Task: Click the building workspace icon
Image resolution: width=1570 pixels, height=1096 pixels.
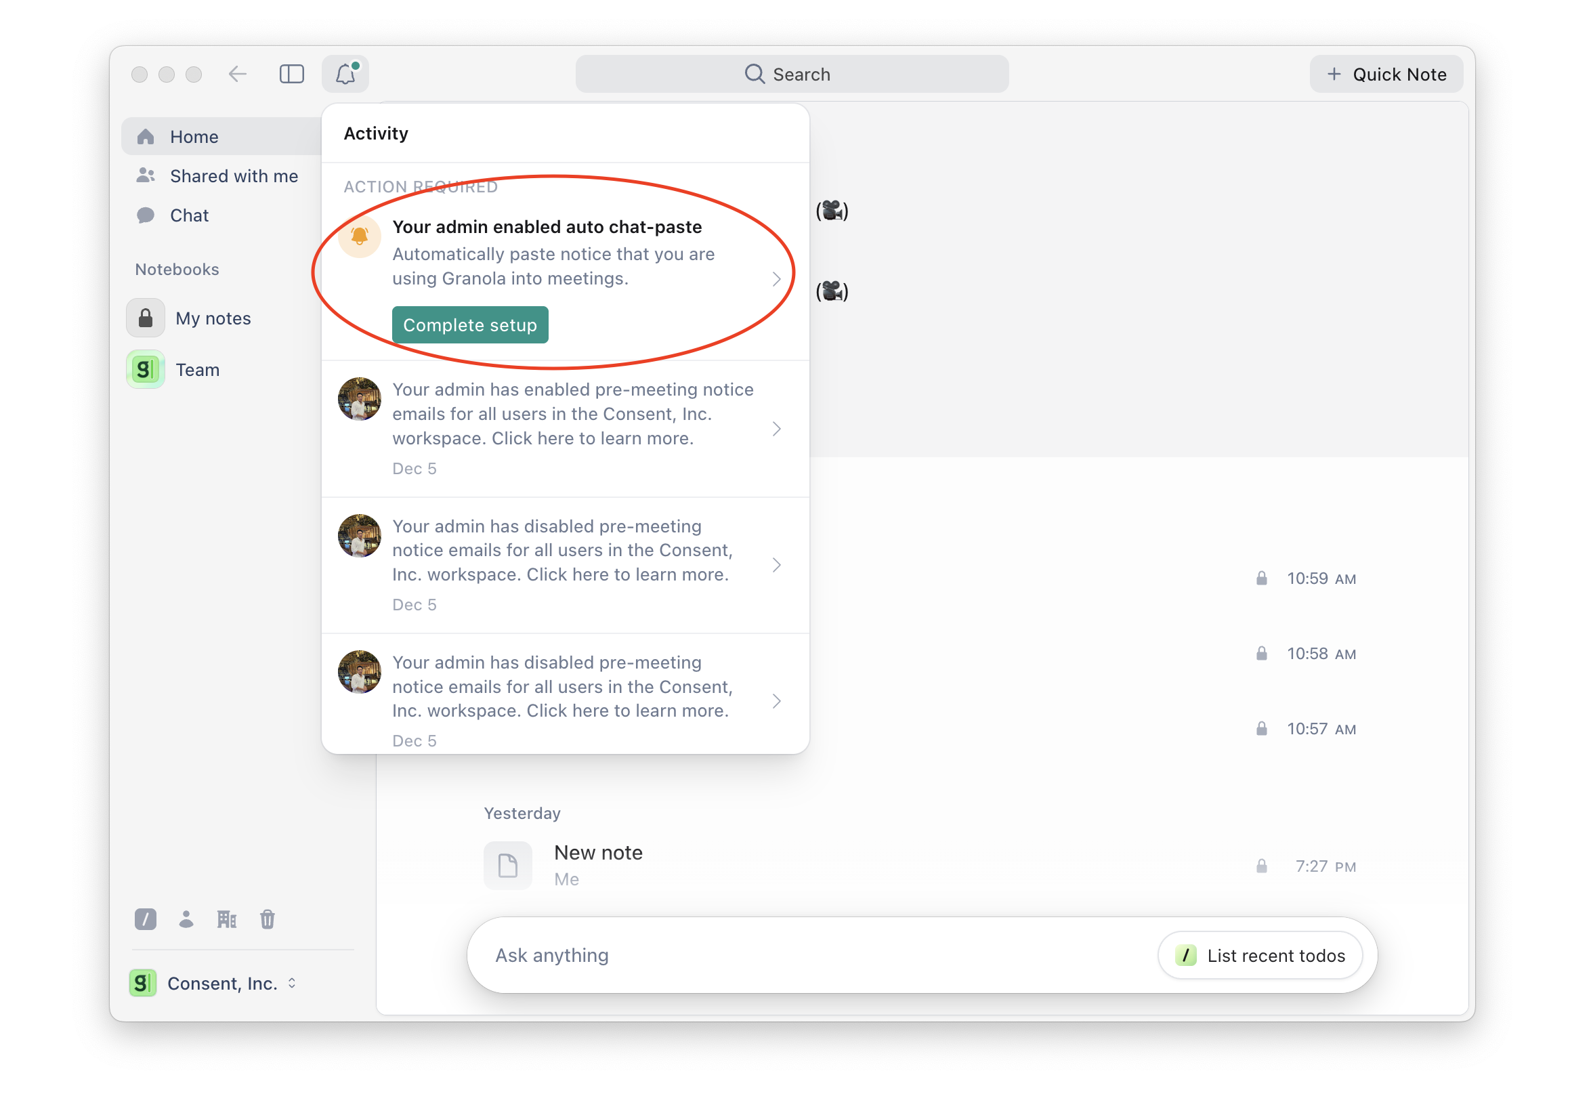Action: coord(226,920)
